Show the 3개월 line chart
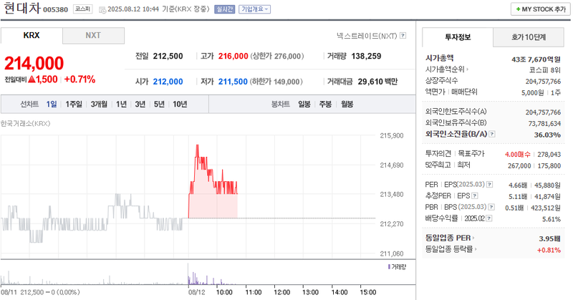 pos(99,104)
